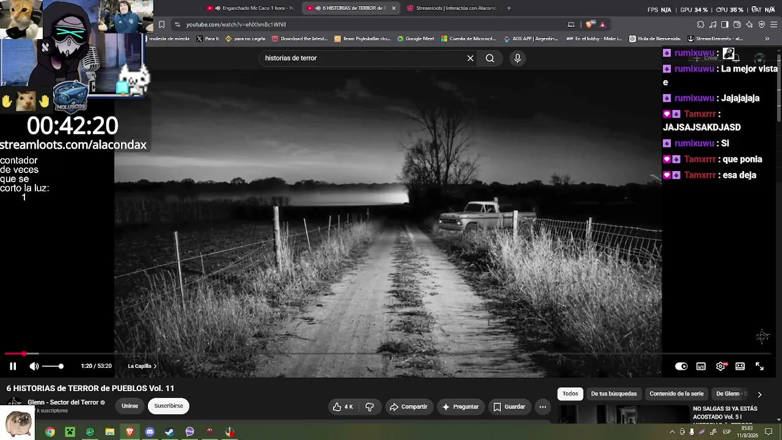Select the Contenido de la serie chip
Viewport: 782px width, 440px height.
pyautogui.click(x=676, y=394)
